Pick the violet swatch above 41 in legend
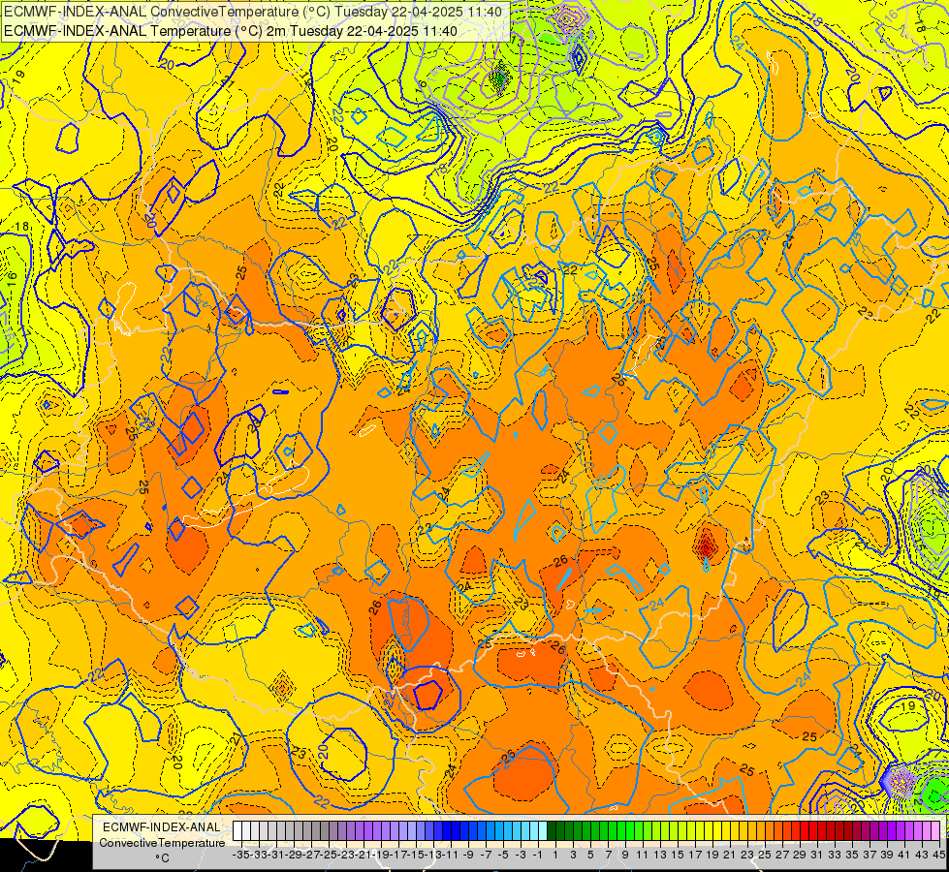Screen dimensions: 949x872 901,830
